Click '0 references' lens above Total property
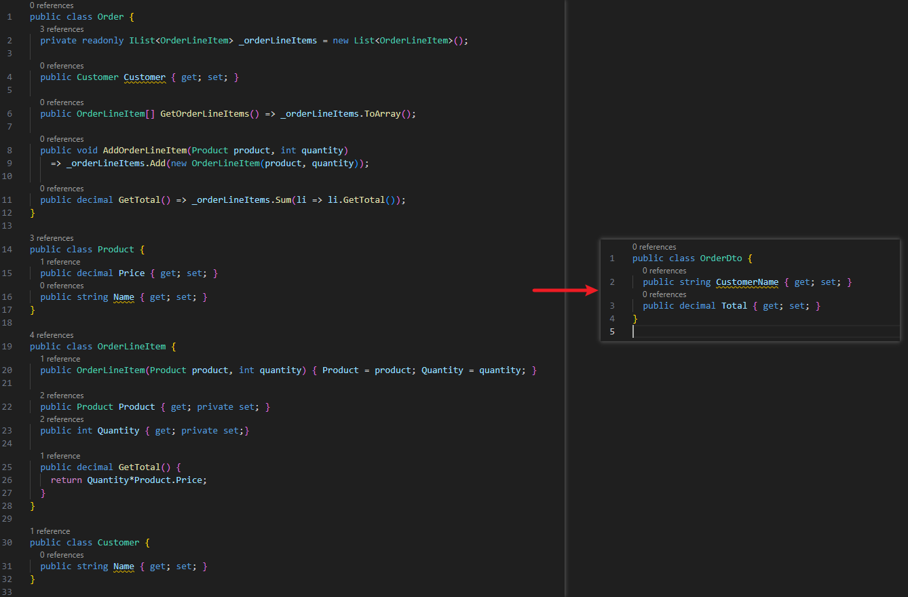Image resolution: width=908 pixels, height=597 pixels. pyautogui.click(x=664, y=294)
